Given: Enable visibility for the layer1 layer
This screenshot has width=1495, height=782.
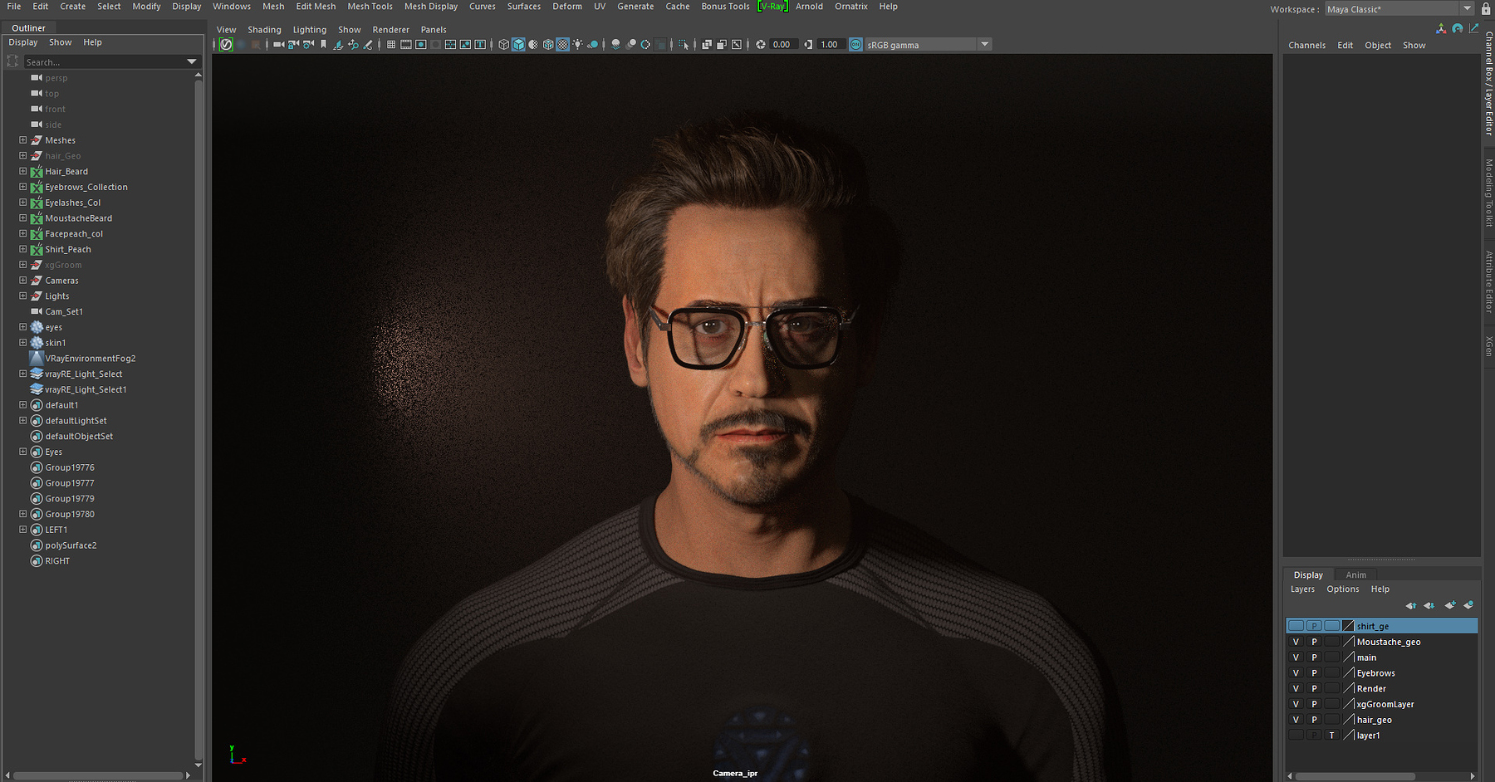Looking at the screenshot, I should 1296,735.
